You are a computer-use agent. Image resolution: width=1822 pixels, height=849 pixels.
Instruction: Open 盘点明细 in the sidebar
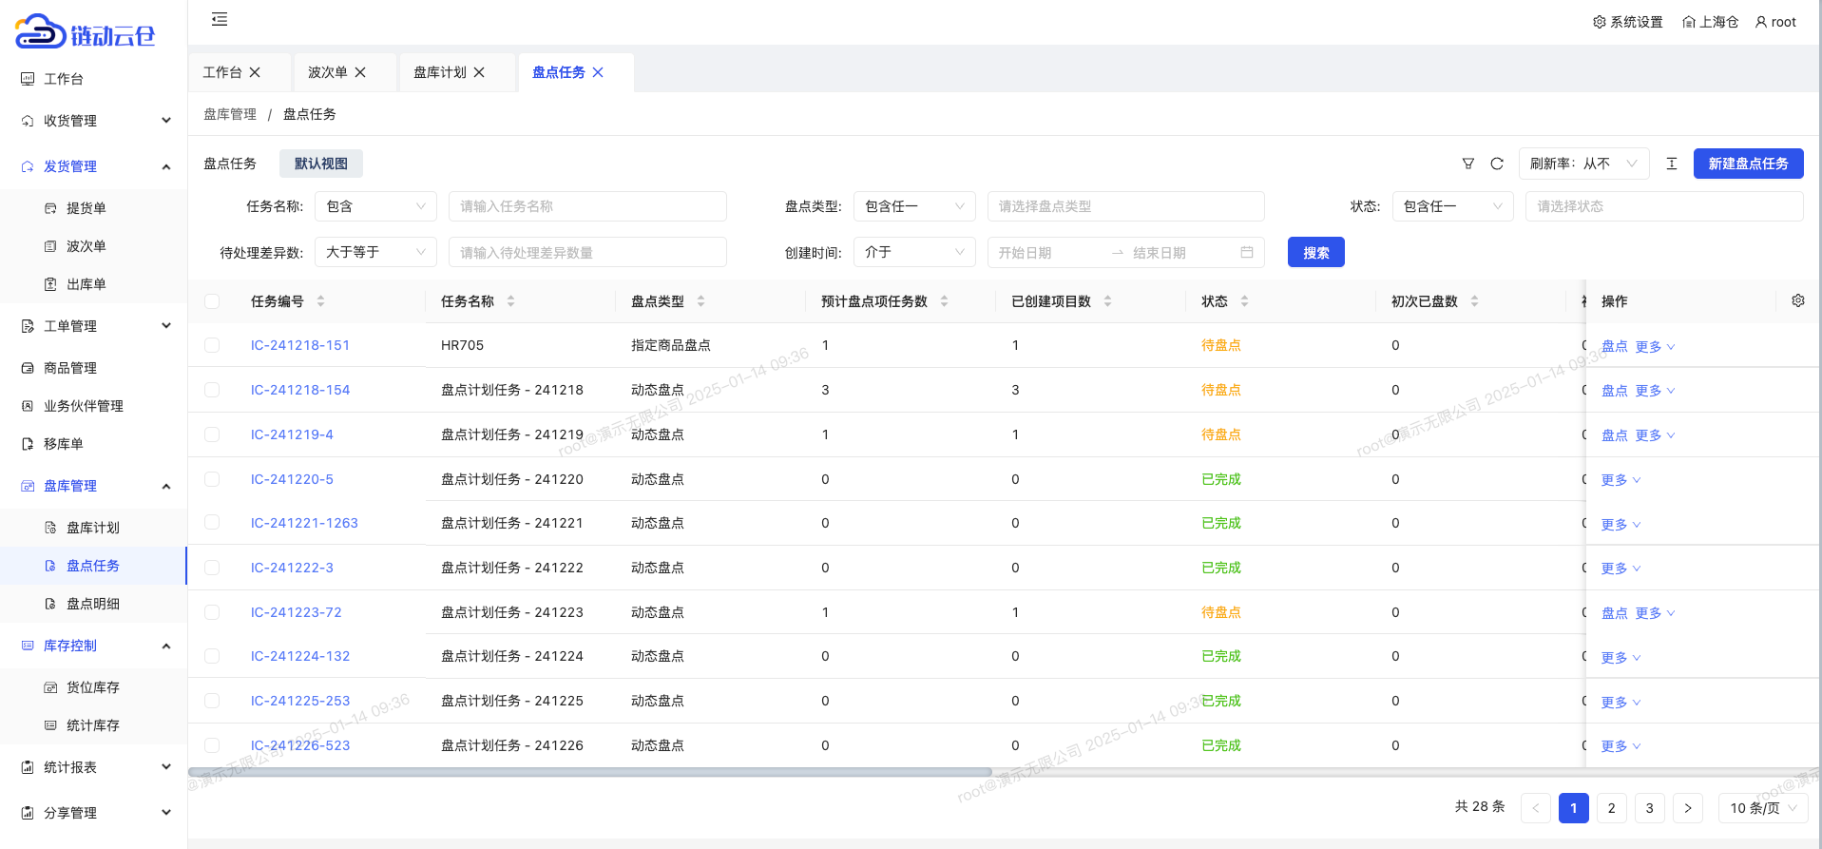point(93,604)
